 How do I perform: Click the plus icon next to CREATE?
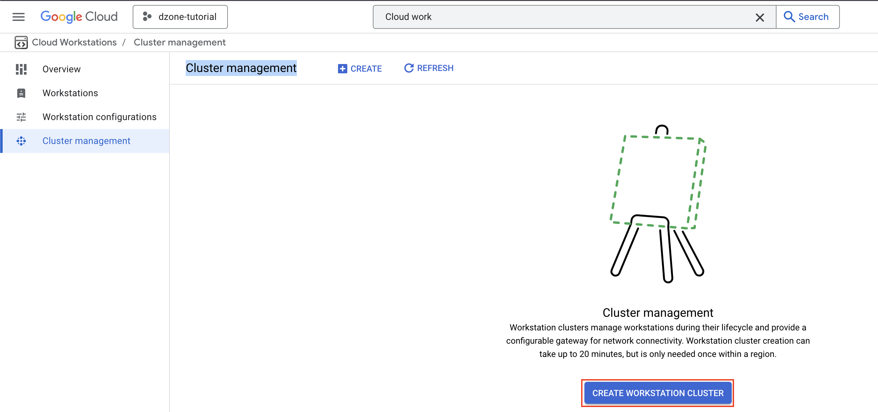[x=342, y=68]
